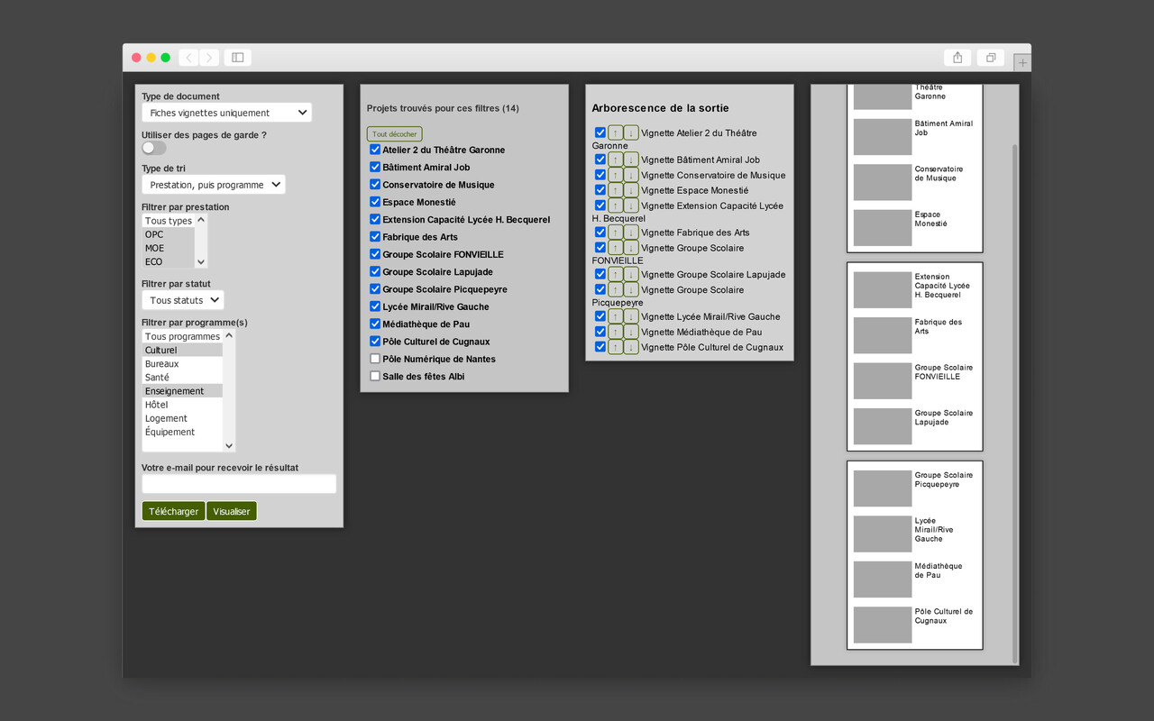Check Pôle Numérique de Nantes project

tap(375, 359)
